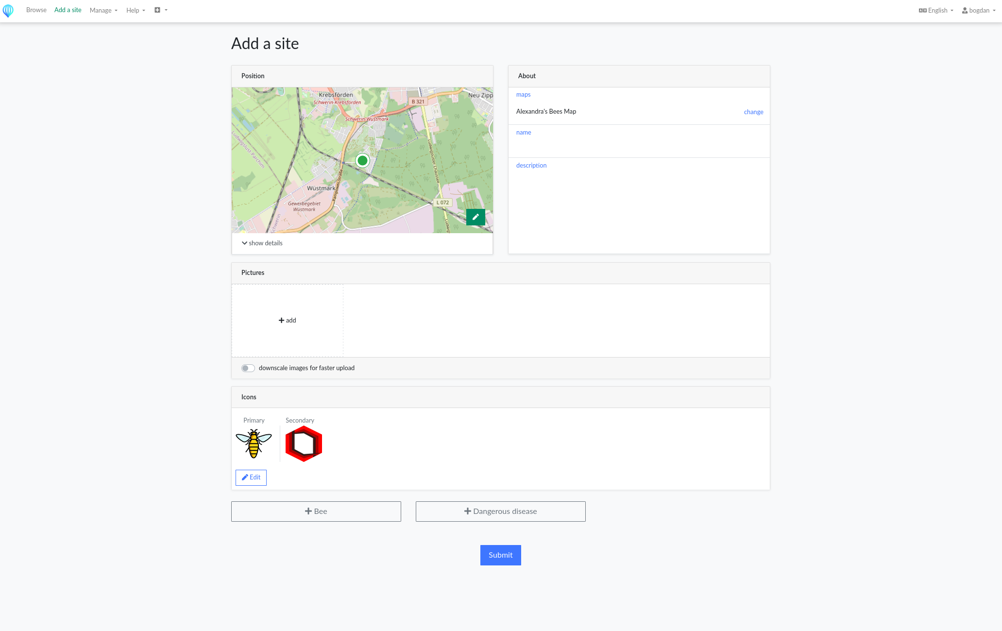The width and height of the screenshot is (1002, 631).
Task: Click the change map link
Action: (753, 112)
